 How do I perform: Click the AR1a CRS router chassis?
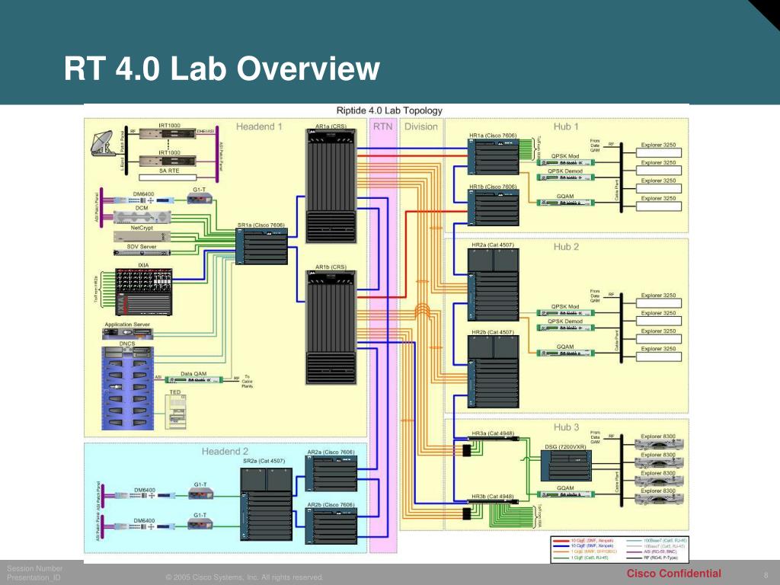(331, 186)
